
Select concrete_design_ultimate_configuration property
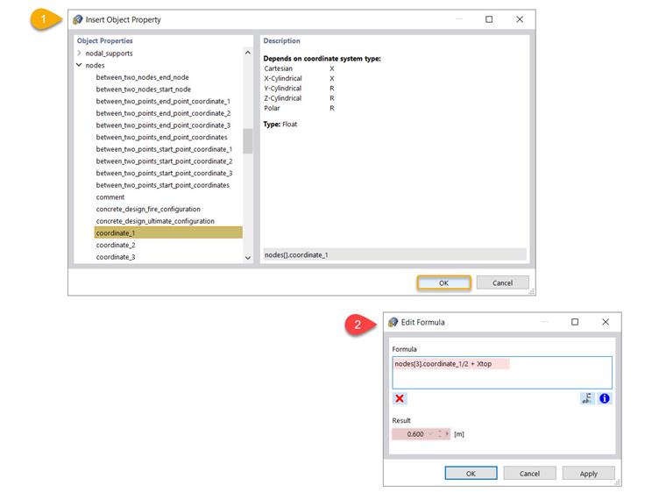[x=155, y=221]
